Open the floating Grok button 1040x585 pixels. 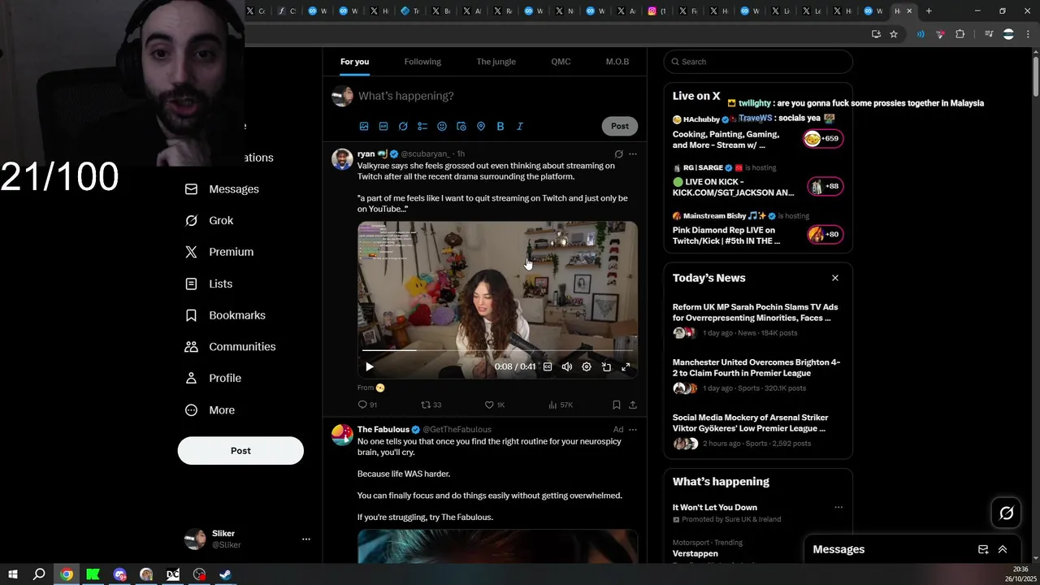pos(1006,513)
